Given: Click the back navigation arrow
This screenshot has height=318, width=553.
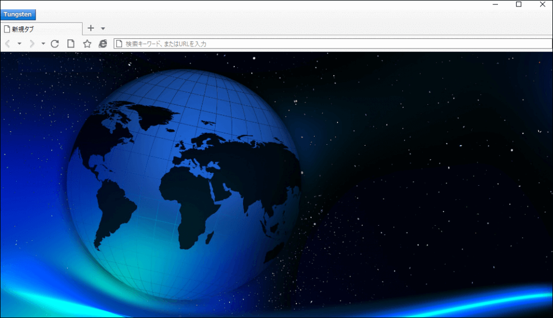Looking at the screenshot, I should pos(8,44).
